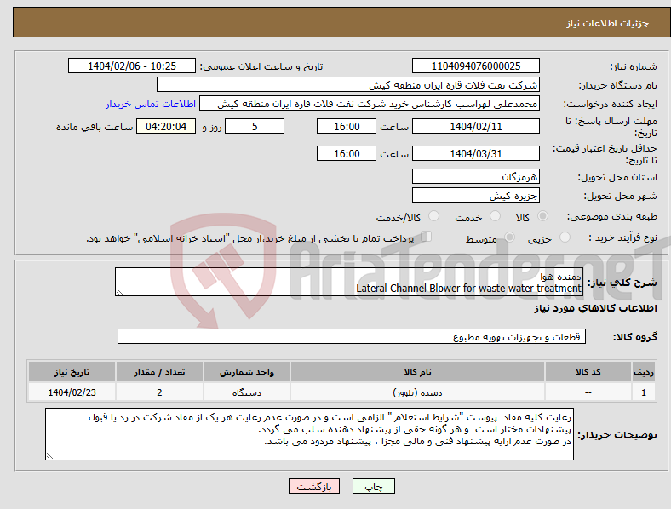Image resolution: width=671 pixels, height=509 pixels.
Task: Click the response deadline date 1404/02/11
Action: [476, 126]
